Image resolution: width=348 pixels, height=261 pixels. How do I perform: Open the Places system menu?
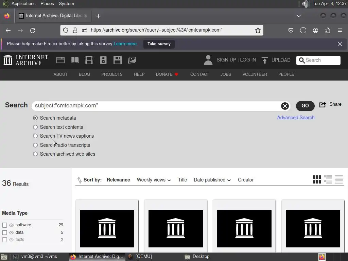(x=47, y=3)
